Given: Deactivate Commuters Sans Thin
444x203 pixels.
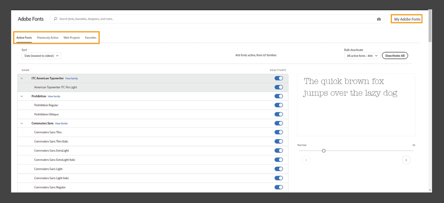Looking at the screenshot, I should [279, 133].
